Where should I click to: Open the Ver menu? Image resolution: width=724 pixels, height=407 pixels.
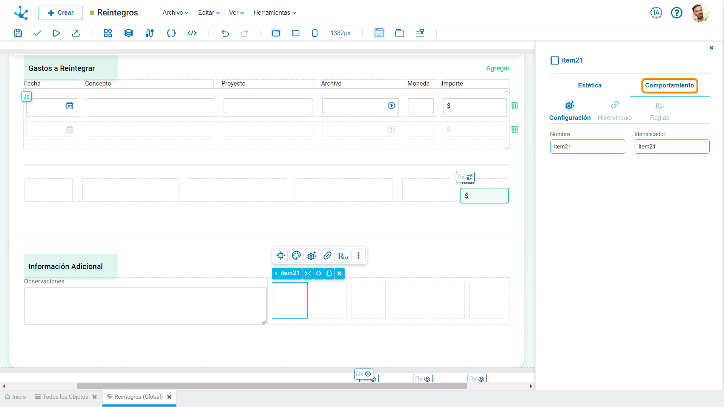tap(236, 13)
